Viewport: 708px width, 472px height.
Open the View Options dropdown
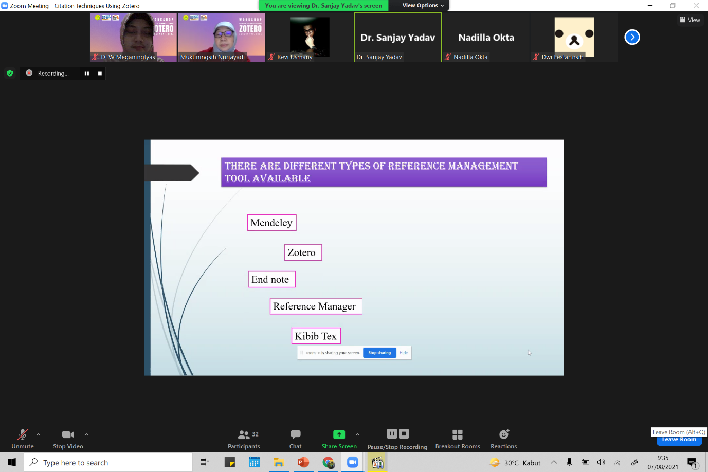click(423, 5)
